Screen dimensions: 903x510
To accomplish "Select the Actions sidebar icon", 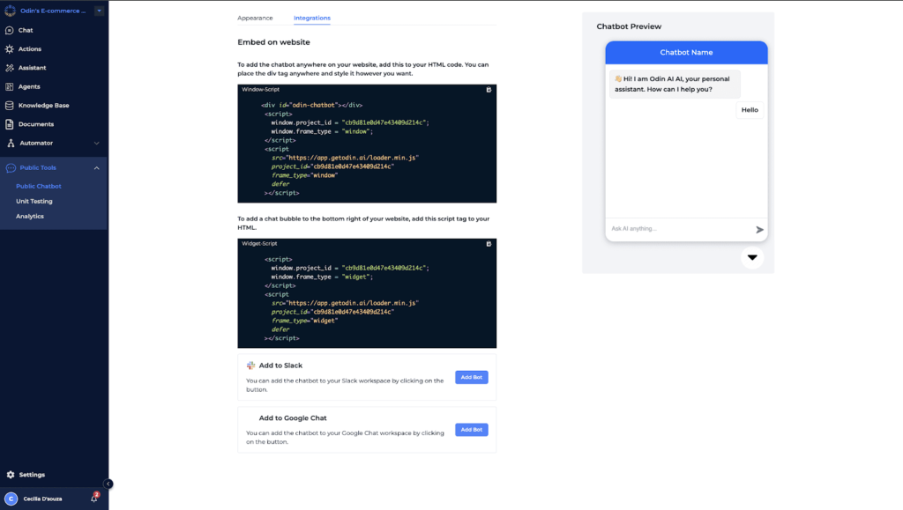I will click(28, 48).
